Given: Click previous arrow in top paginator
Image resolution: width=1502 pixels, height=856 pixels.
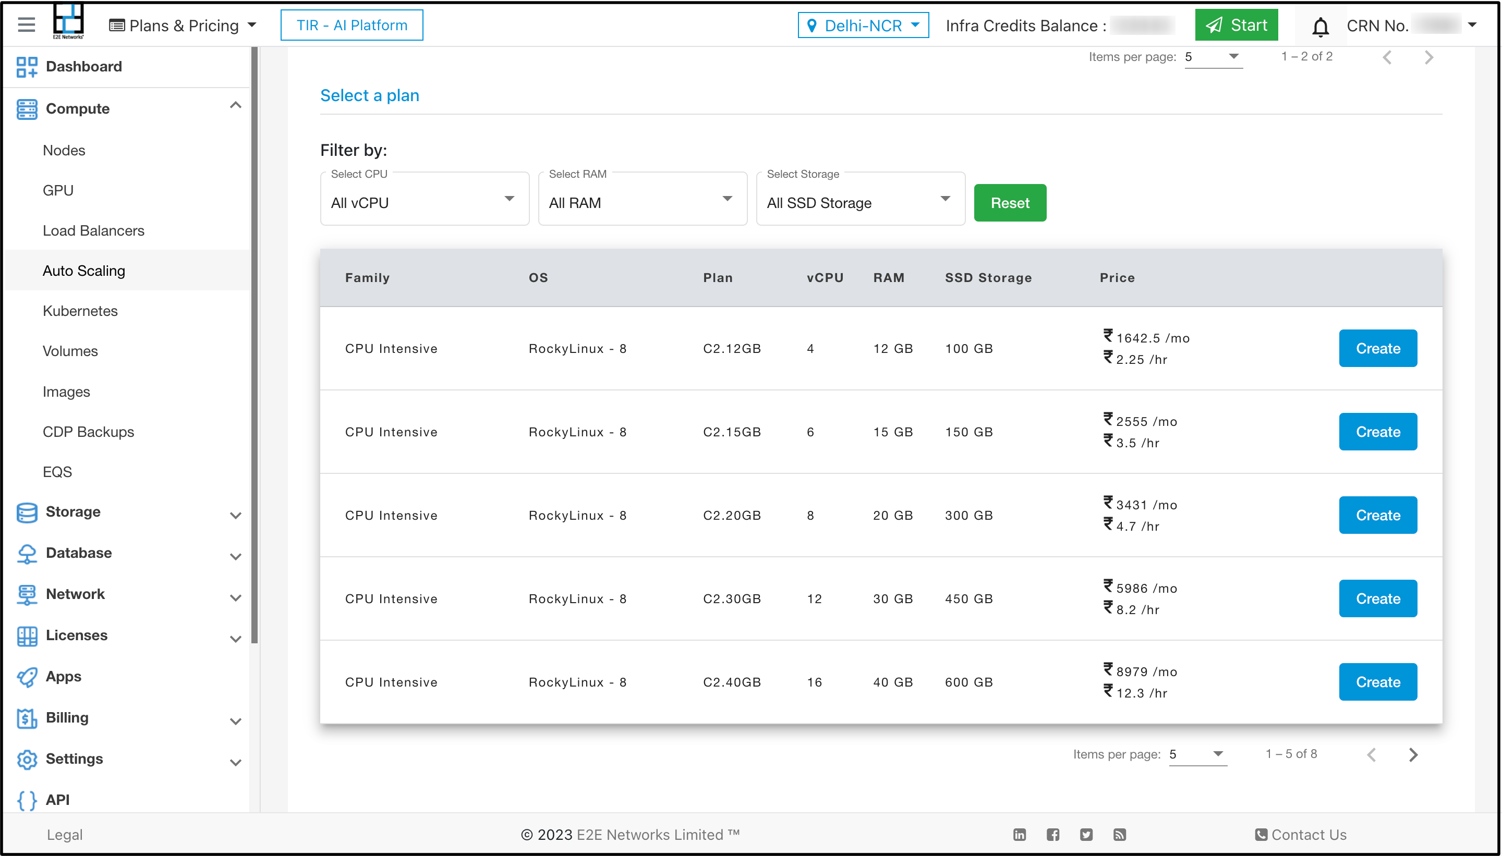Looking at the screenshot, I should point(1387,57).
